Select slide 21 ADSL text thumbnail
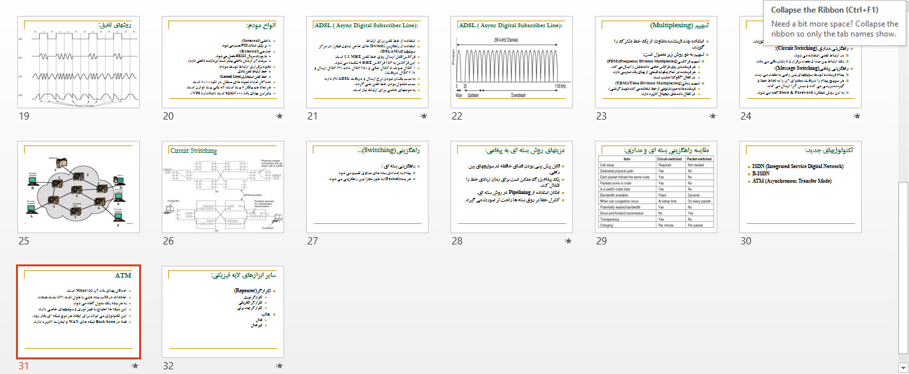Image resolution: width=909 pixels, height=374 pixels. [x=368, y=62]
